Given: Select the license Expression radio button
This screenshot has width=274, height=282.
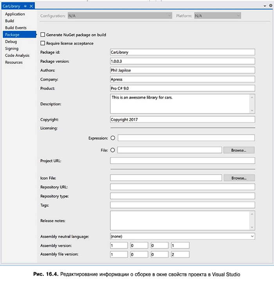Looking at the screenshot, I should coord(113,138).
